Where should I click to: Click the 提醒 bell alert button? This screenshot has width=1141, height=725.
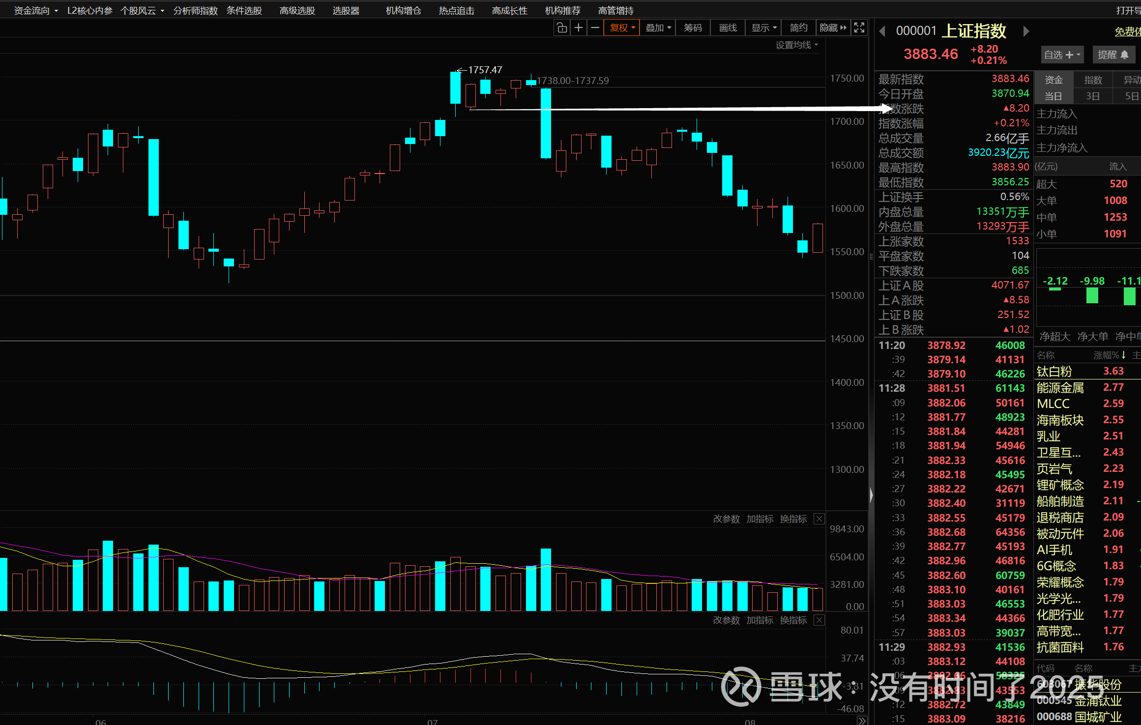[1113, 55]
